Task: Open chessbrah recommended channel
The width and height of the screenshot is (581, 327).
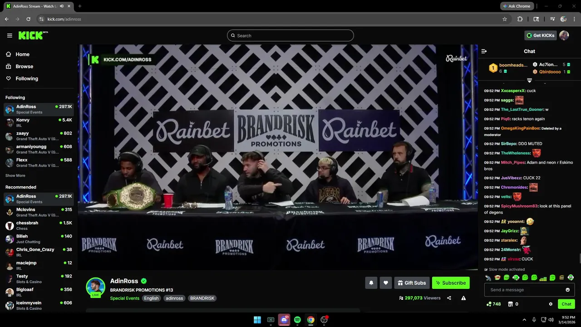Action: (x=39, y=225)
